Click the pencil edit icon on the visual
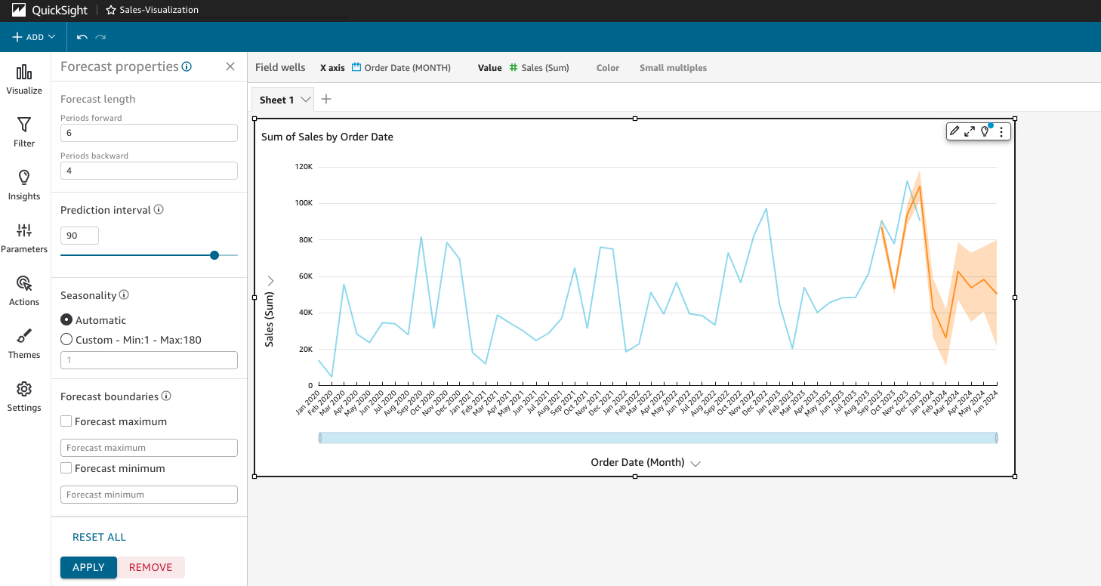The height and width of the screenshot is (586, 1101). click(954, 131)
